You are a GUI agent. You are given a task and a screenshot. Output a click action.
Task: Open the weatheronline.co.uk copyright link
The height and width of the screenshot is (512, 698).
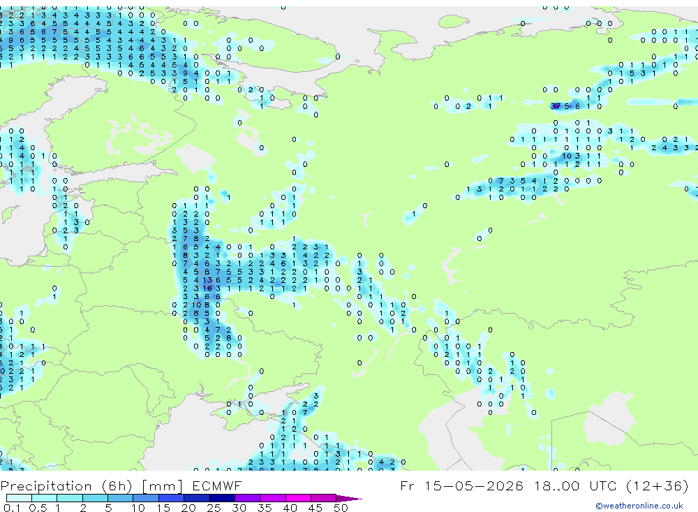point(639,506)
